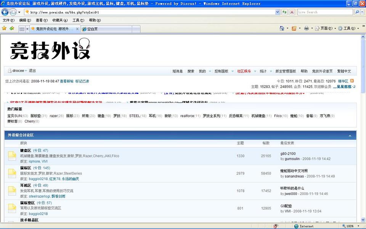Open the 工具(O) toolbar menu
Image resolution: width=366 pixels, height=229 pixels.
coord(349,29)
